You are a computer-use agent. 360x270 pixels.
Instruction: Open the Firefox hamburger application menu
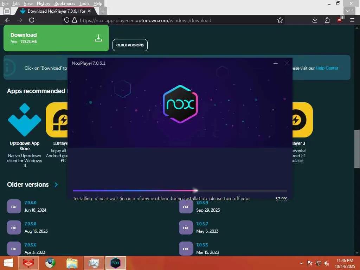click(x=352, y=20)
